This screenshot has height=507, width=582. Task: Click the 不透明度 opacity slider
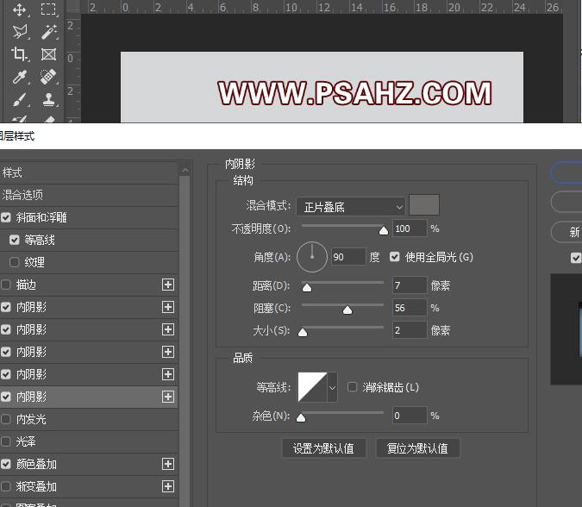click(x=342, y=228)
